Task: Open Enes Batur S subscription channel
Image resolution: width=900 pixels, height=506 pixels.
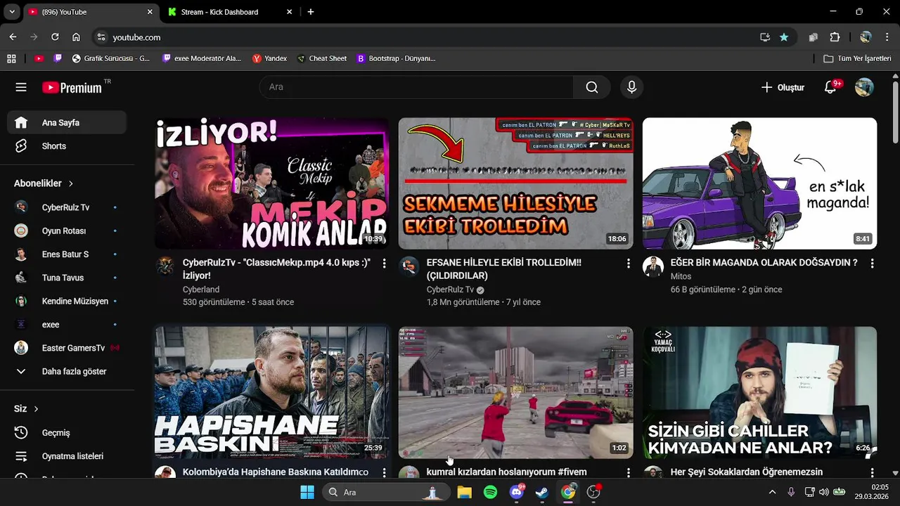Action: 67,254
